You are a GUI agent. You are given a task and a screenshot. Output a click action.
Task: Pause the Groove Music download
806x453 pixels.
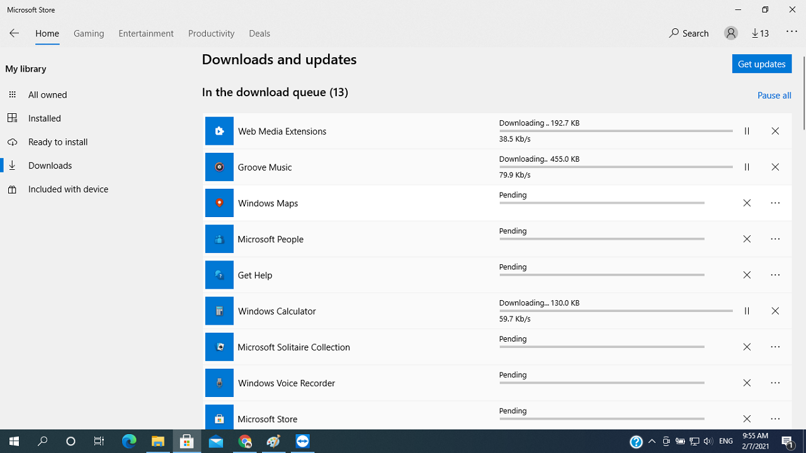pyautogui.click(x=747, y=167)
